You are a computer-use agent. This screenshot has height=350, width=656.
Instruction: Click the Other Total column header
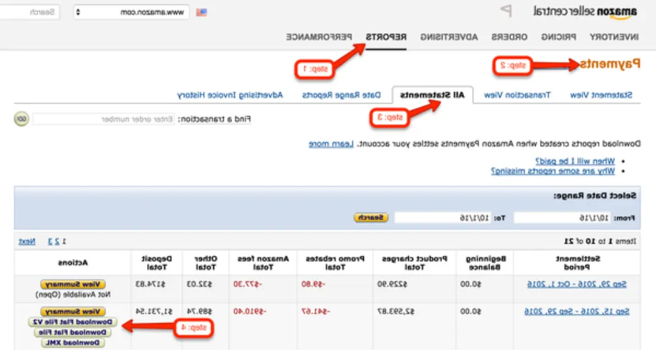206,263
